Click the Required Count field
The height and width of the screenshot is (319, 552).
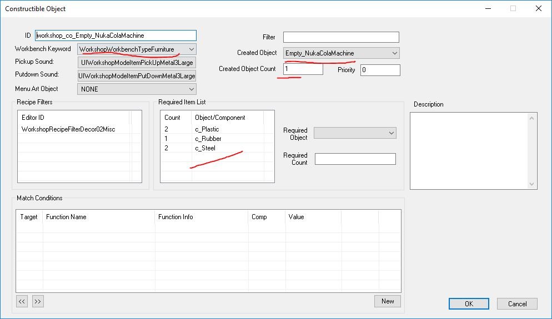point(355,159)
